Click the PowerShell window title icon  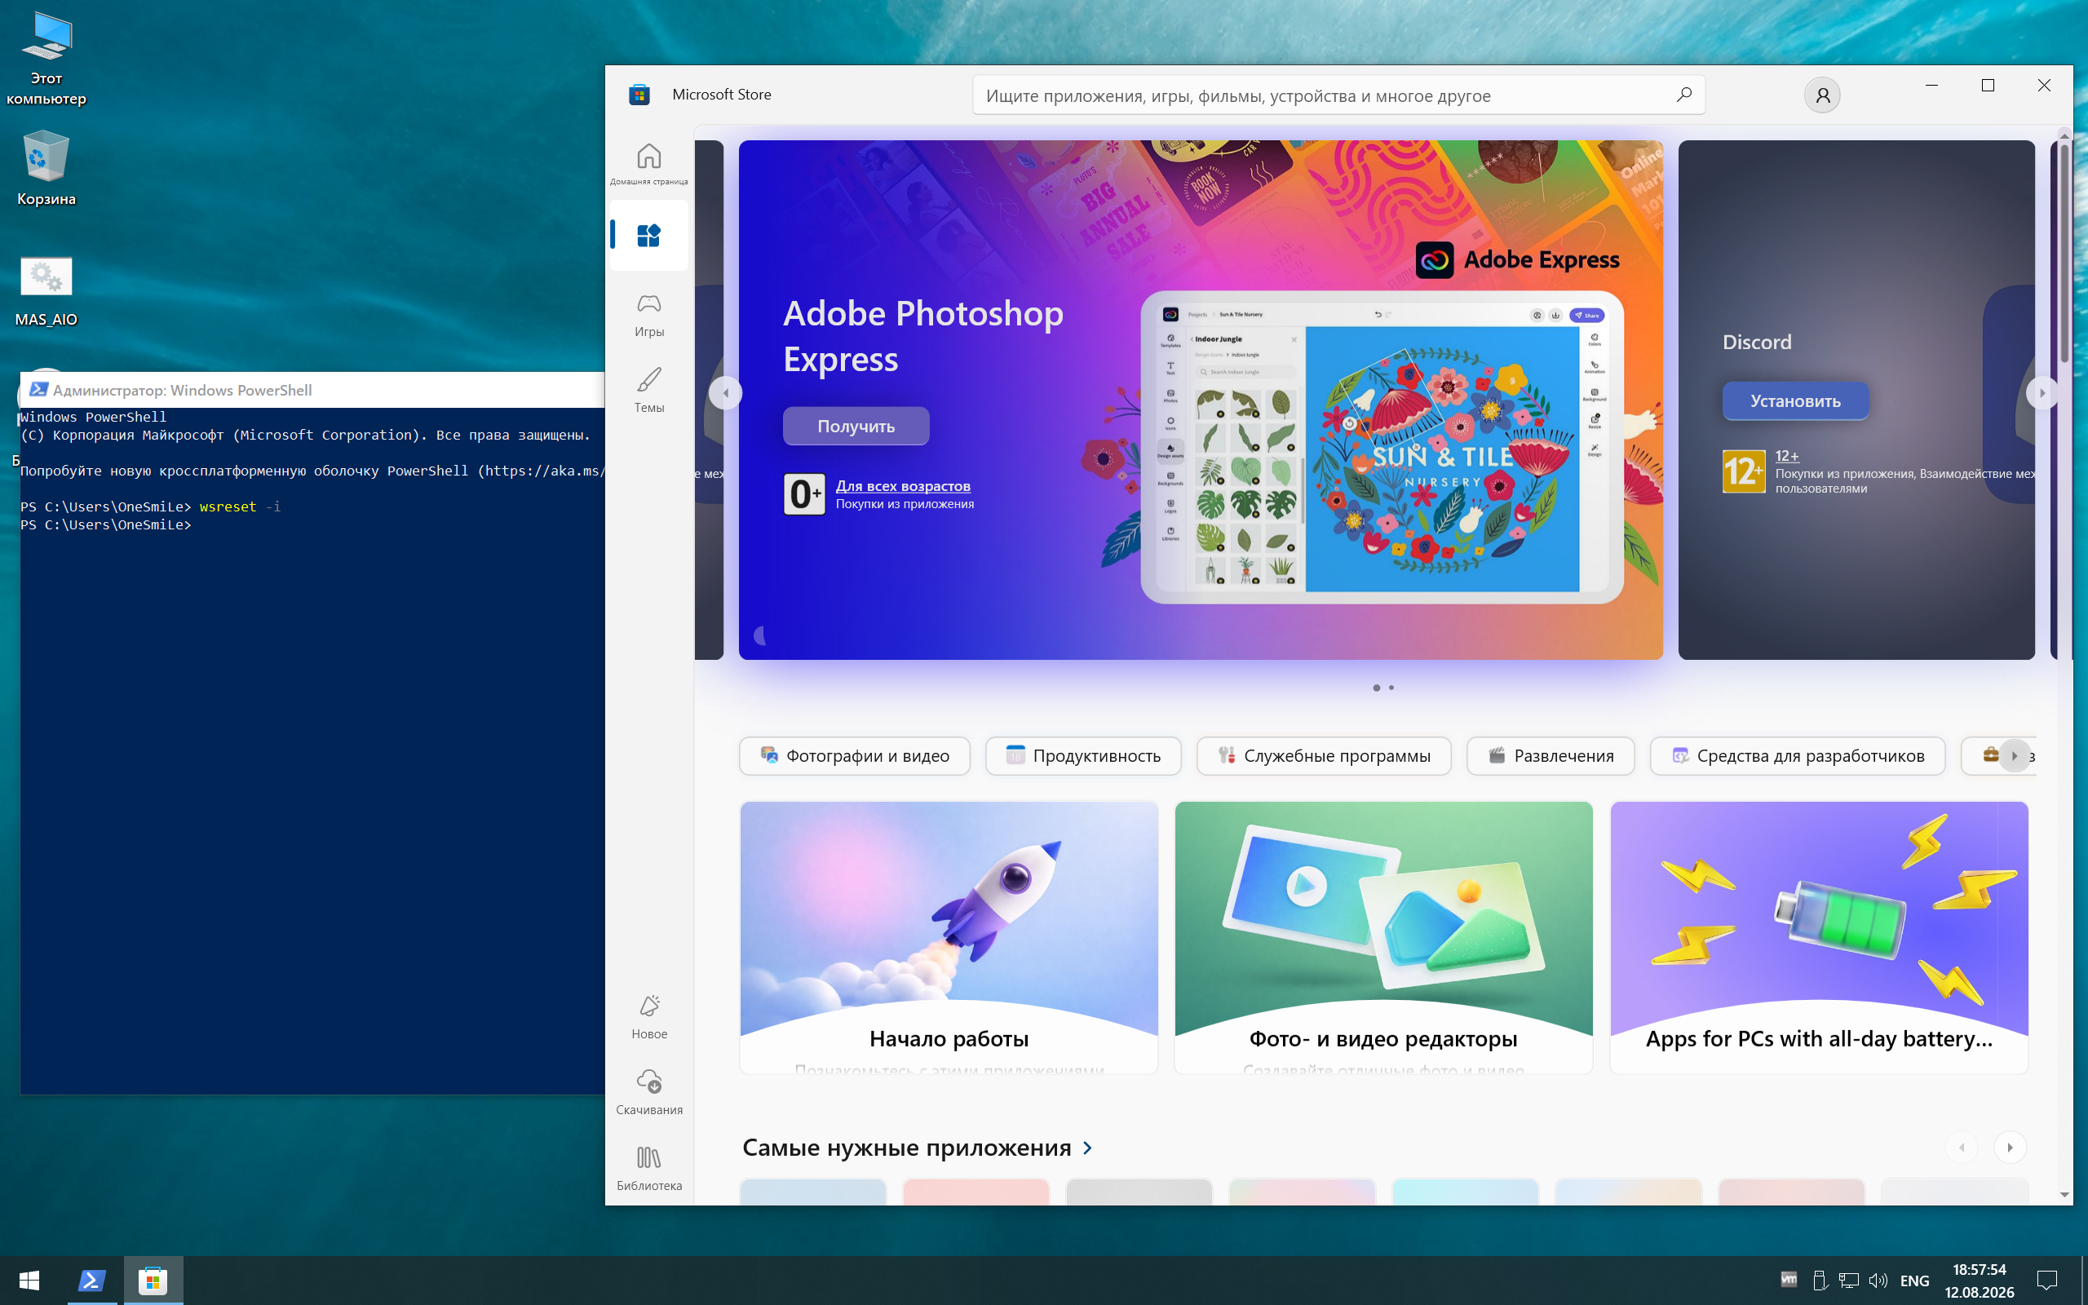pyautogui.click(x=38, y=390)
